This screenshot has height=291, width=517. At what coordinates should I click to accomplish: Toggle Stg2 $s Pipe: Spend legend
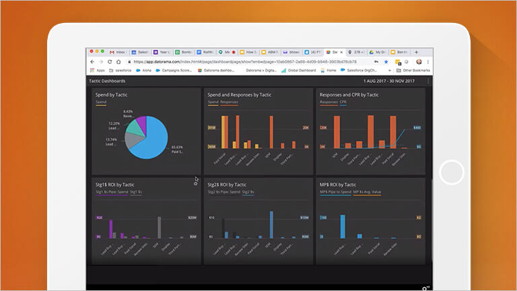tap(224, 192)
